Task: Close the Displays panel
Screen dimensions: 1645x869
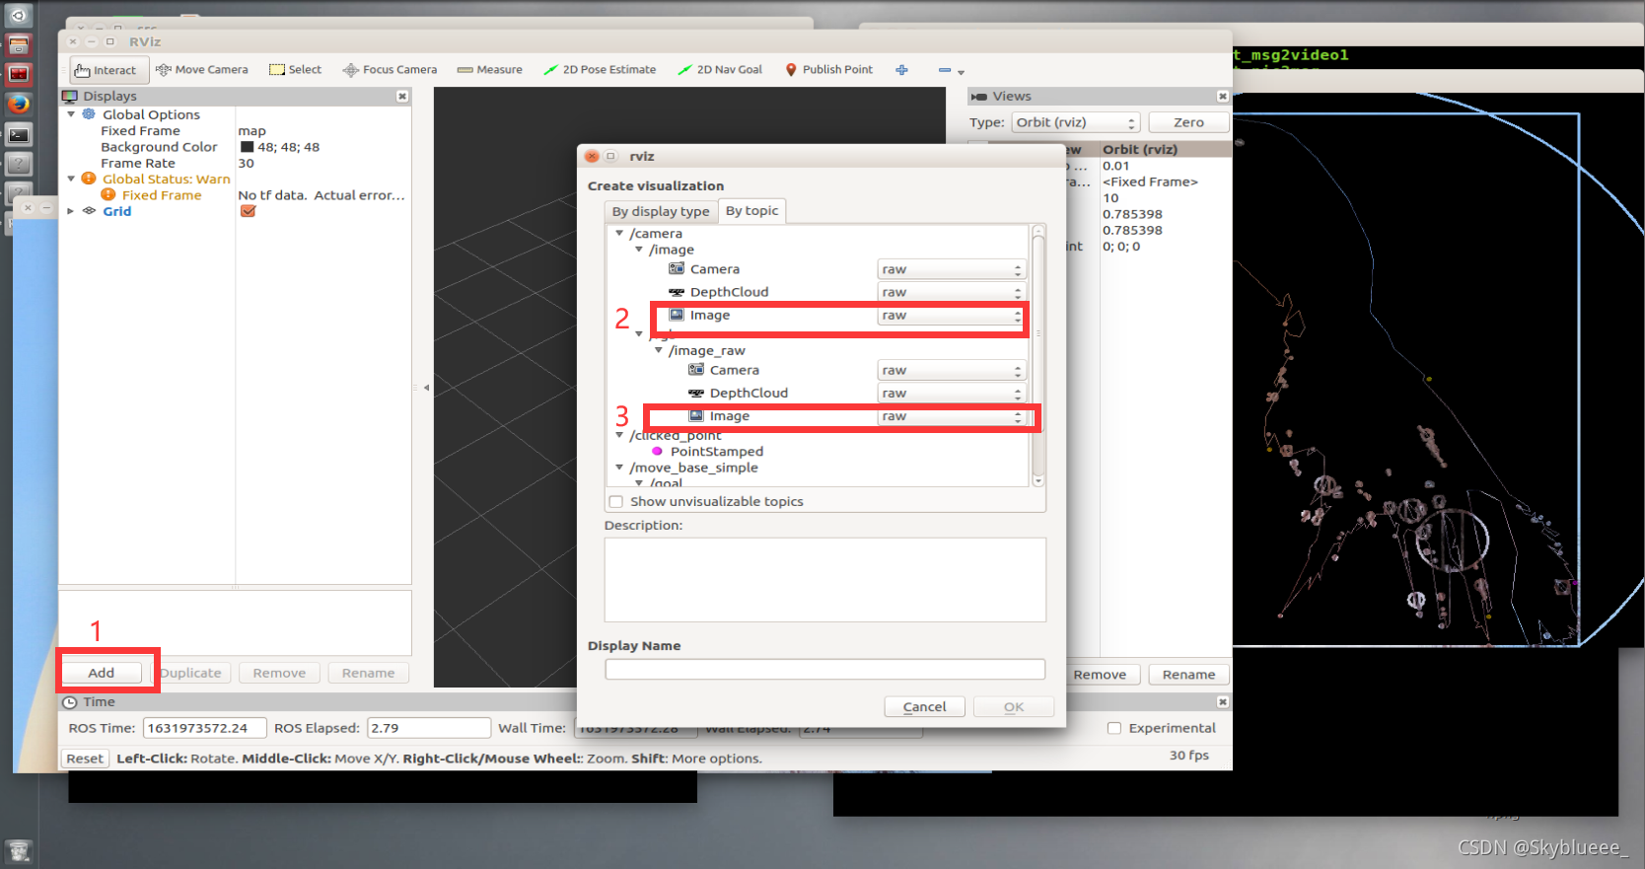Action: click(402, 96)
